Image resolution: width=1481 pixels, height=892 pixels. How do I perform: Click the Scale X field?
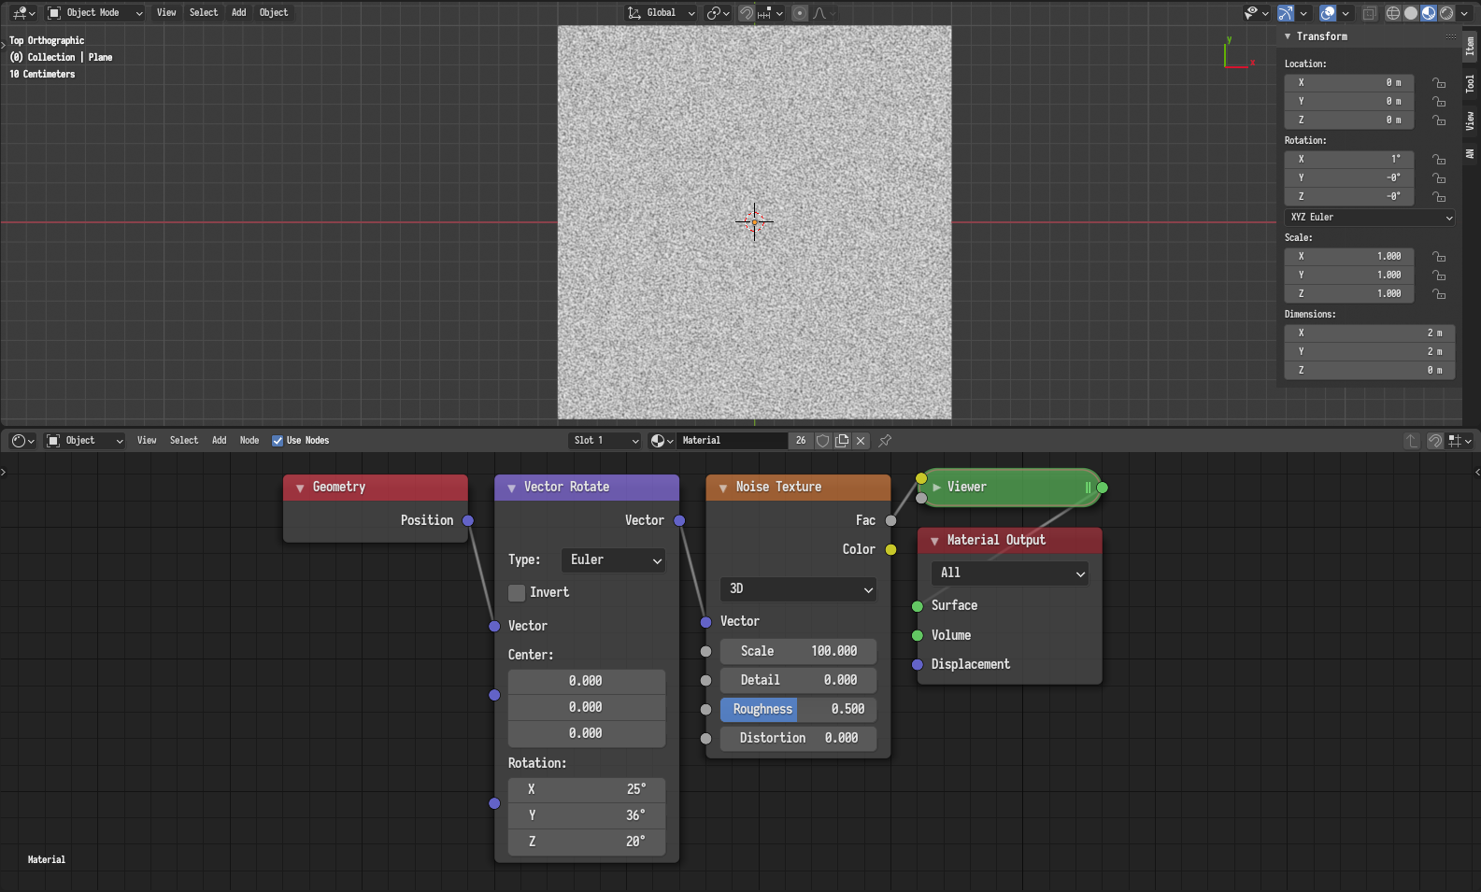click(1349, 256)
